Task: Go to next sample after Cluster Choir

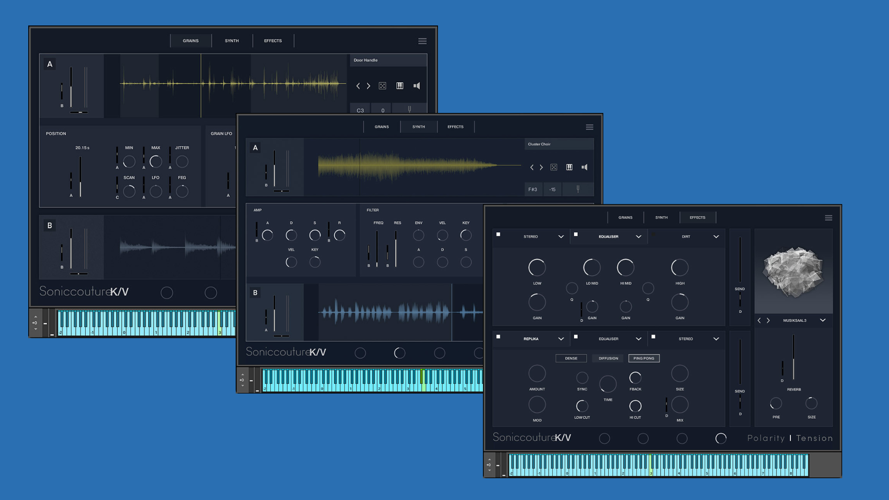Action: coord(541,167)
